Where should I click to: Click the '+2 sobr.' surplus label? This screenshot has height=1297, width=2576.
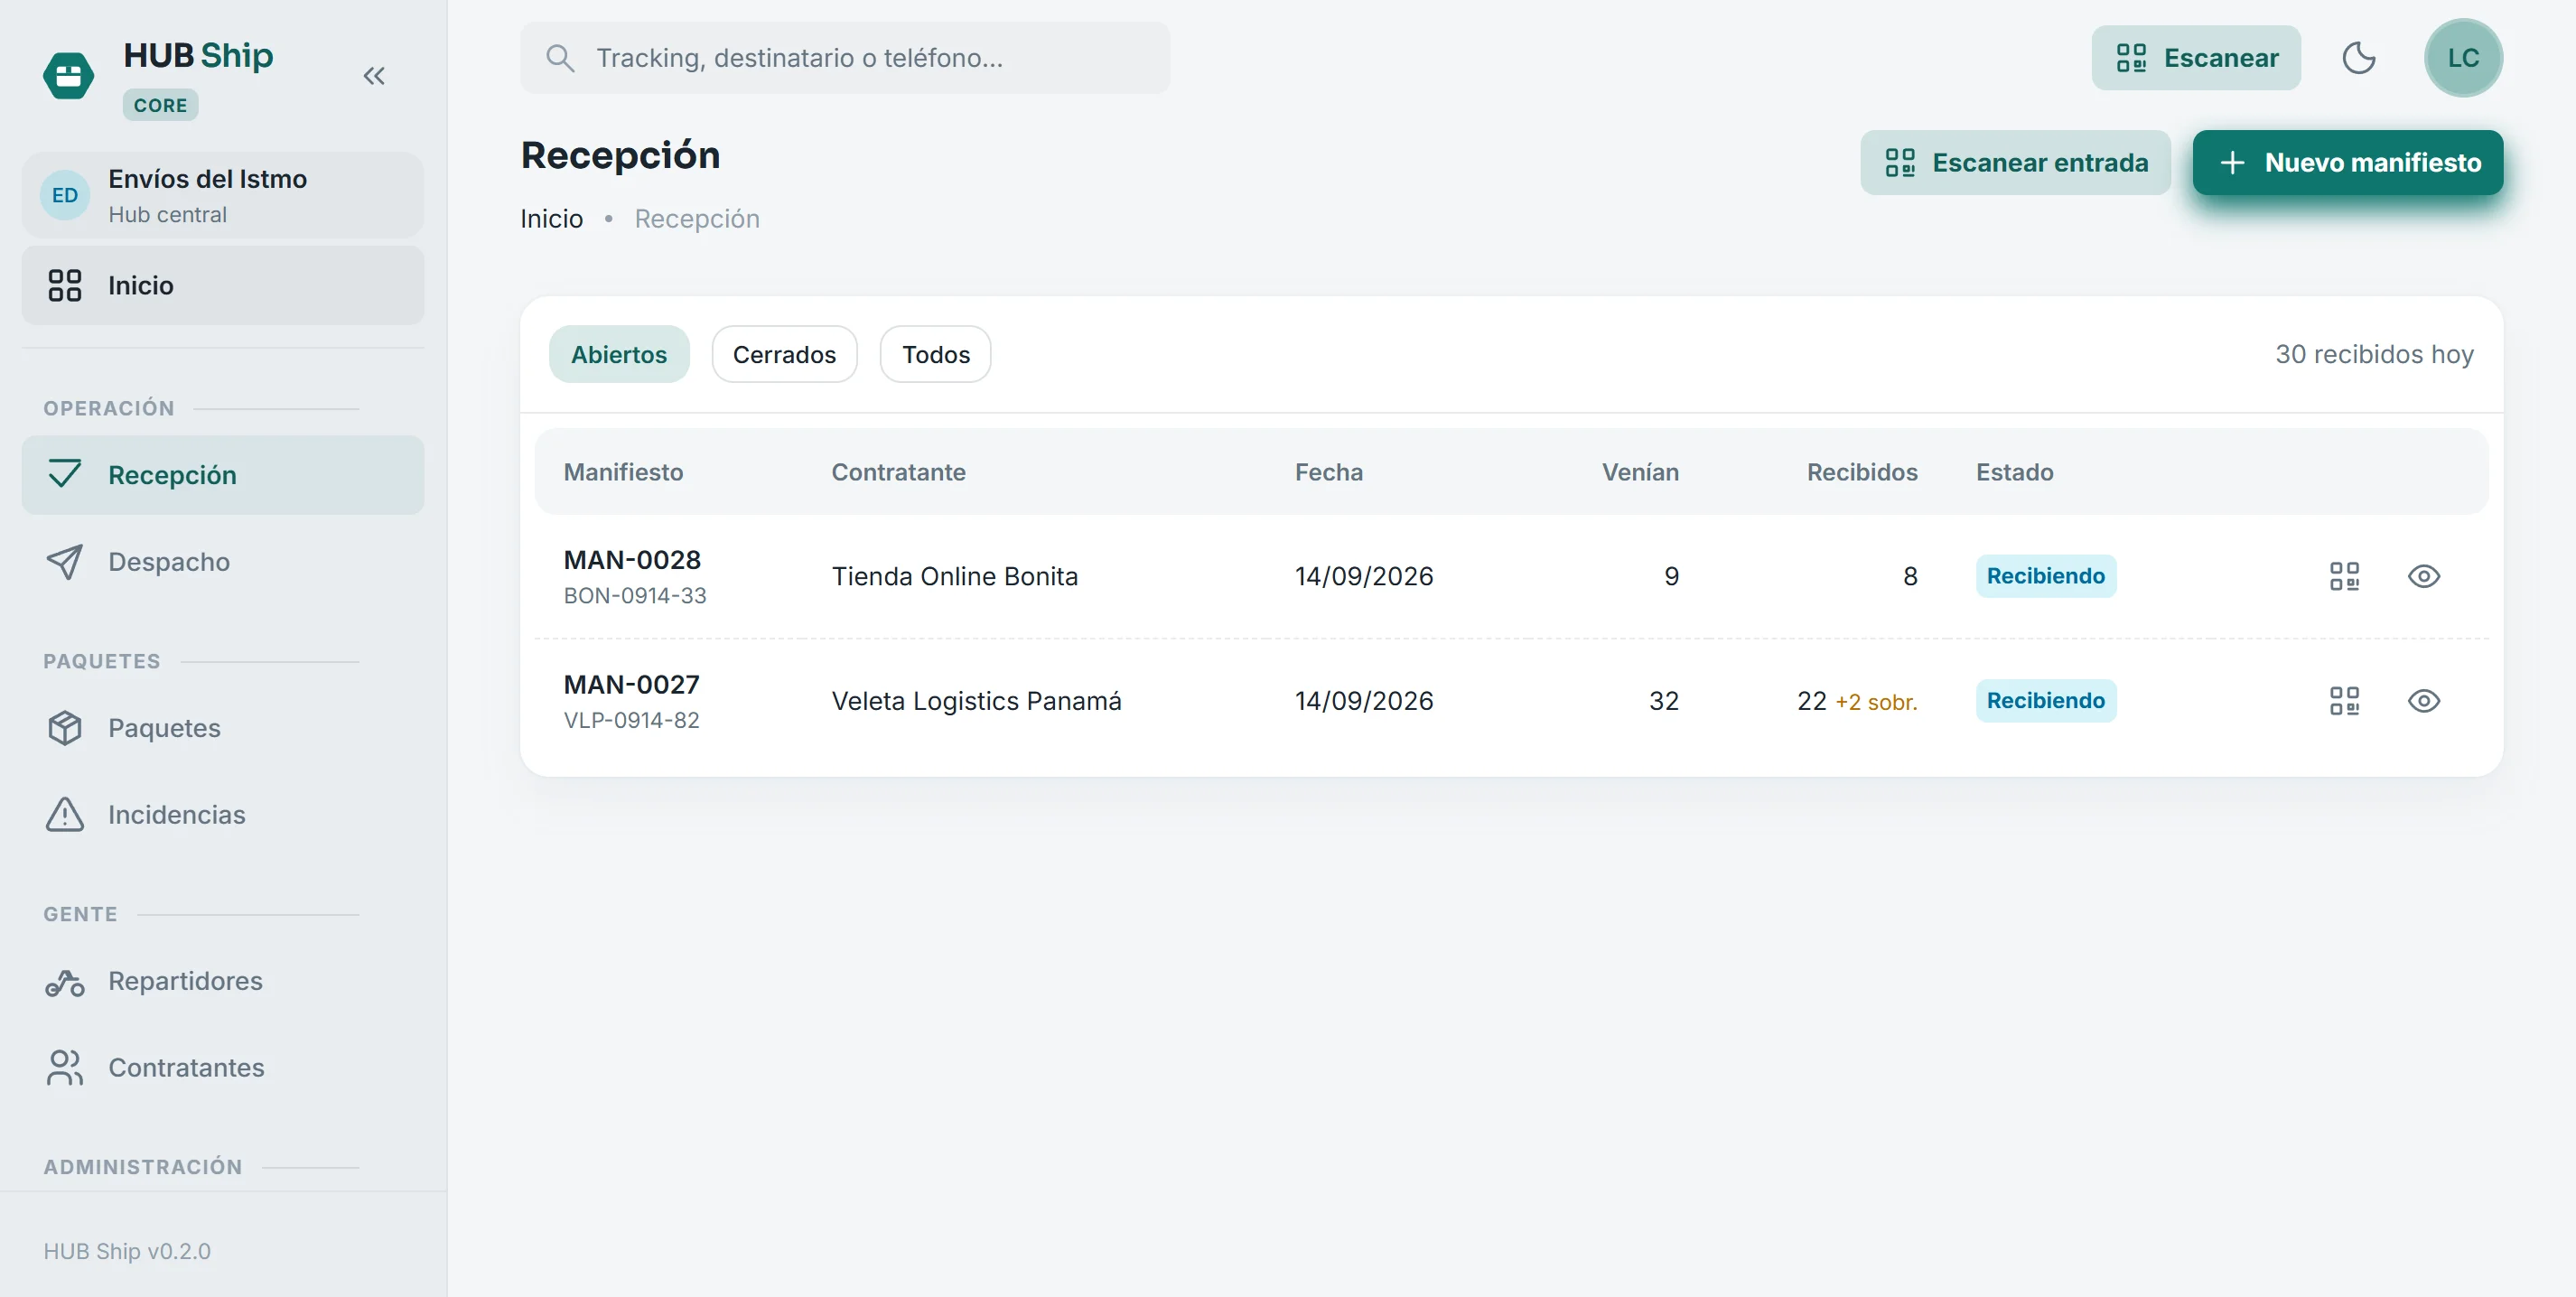pos(1876,702)
